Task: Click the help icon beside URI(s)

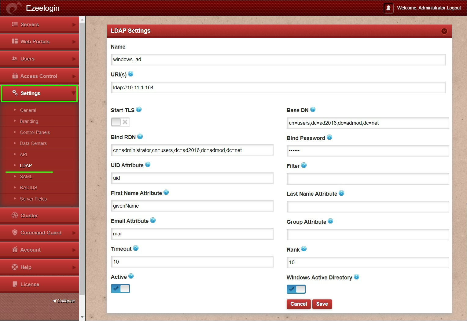Action: coord(131,73)
